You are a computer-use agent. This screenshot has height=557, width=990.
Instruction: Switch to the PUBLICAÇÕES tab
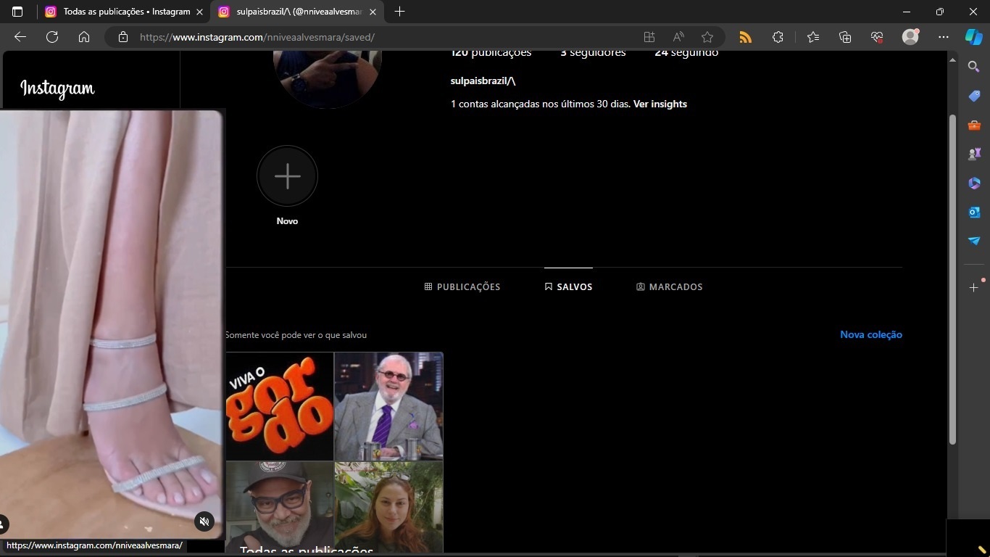pos(462,287)
